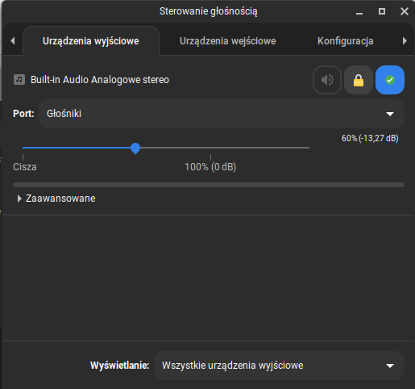
Task: Open the Wyświetlanie output devices dropdown
Action: coord(279,366)
